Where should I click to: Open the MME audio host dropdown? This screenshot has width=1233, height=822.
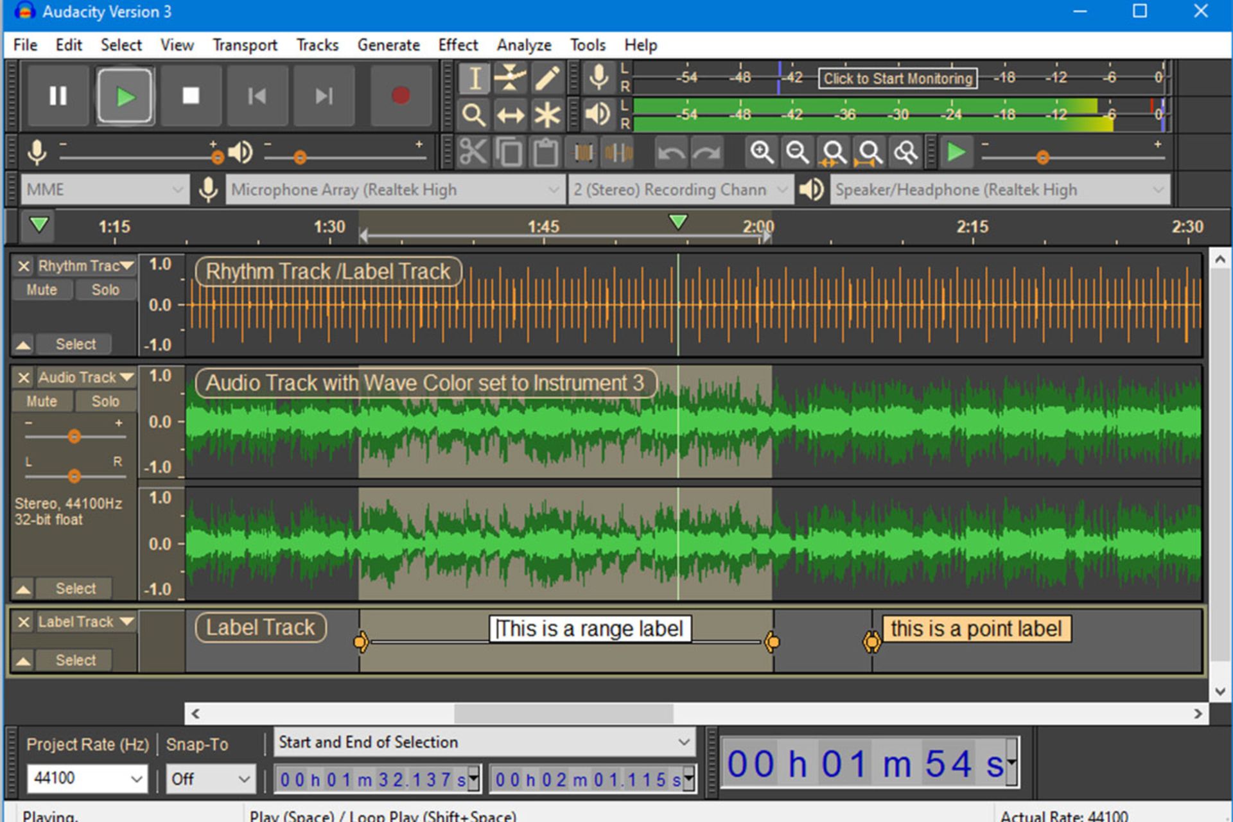point(105,190)
